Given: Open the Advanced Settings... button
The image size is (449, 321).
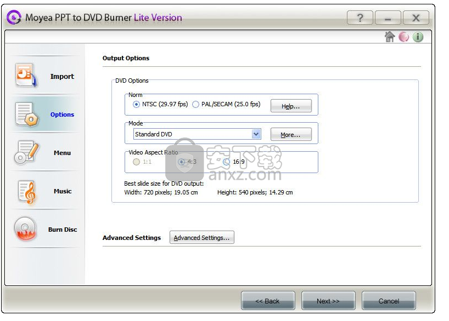Looking at the screenshot, I should pos(201,238).
